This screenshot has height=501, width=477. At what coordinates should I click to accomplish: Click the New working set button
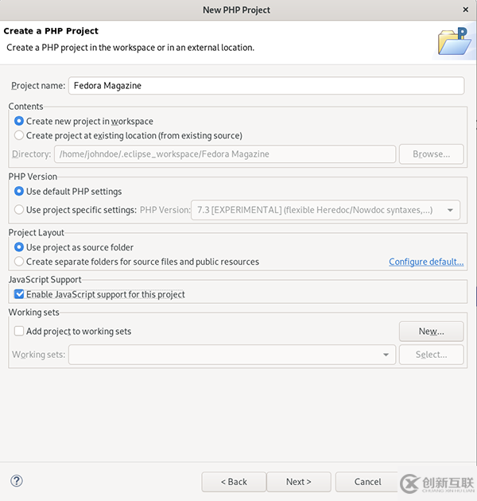(x=432, y=332)
